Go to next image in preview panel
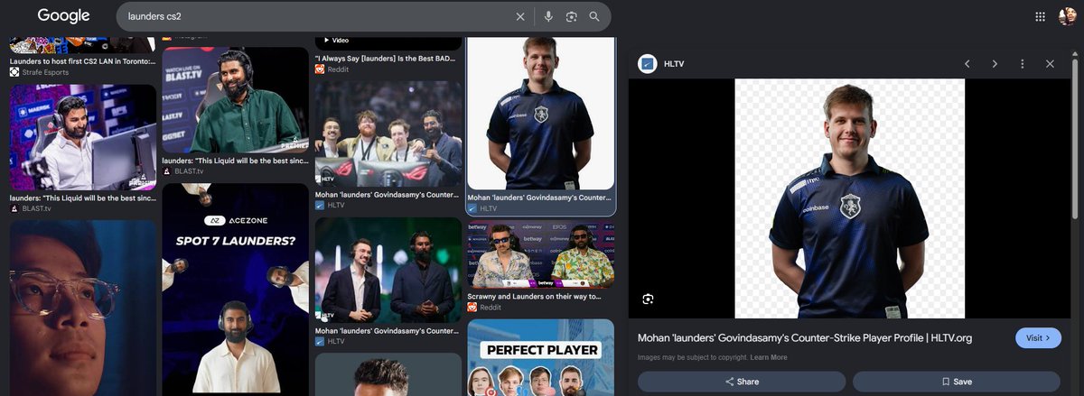 pyautogui.click(x=995, y=64)
